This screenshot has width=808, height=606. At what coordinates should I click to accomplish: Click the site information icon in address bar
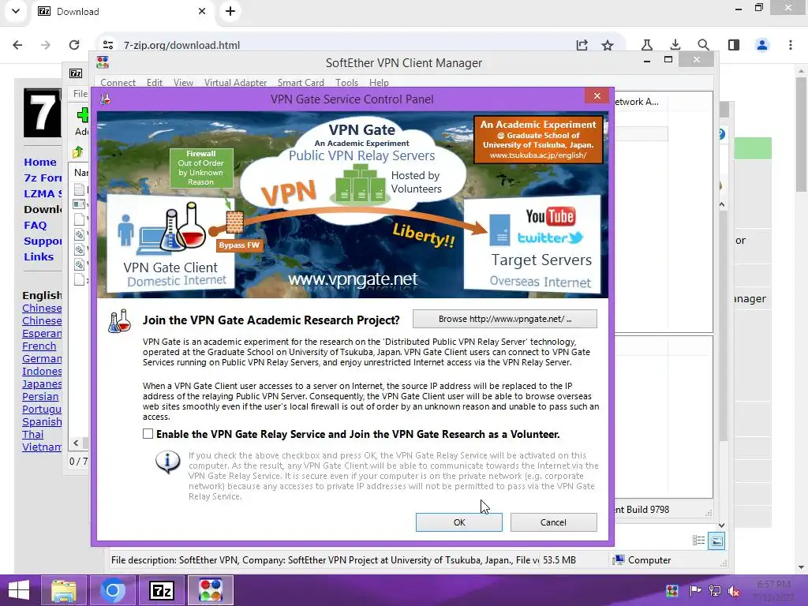(107, 45)
